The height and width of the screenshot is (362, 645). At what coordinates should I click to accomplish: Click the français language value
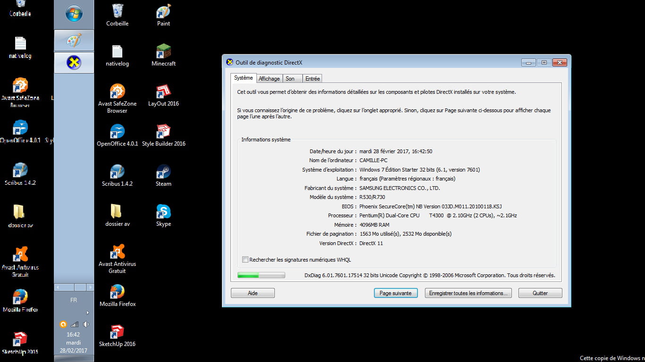click(407, 179)
